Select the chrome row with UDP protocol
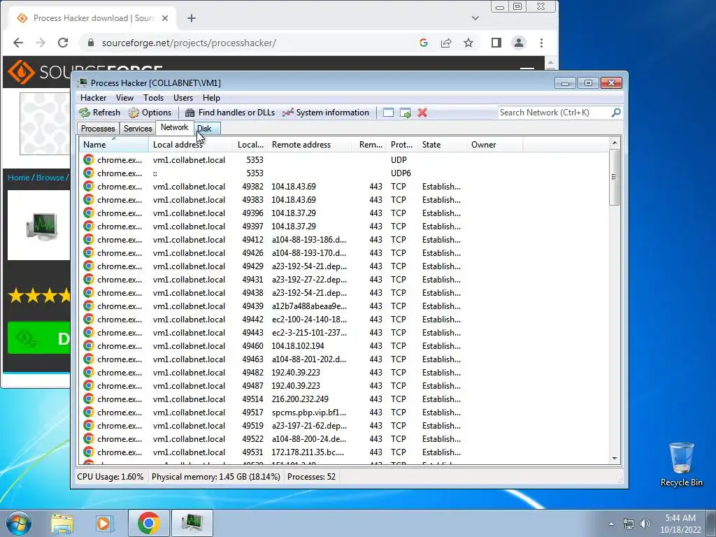 (345, 160)
